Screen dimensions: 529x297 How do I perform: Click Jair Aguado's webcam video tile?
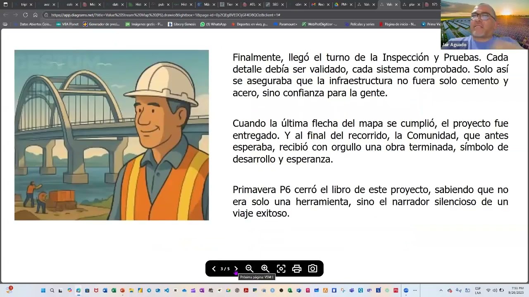tap(485, 25)
